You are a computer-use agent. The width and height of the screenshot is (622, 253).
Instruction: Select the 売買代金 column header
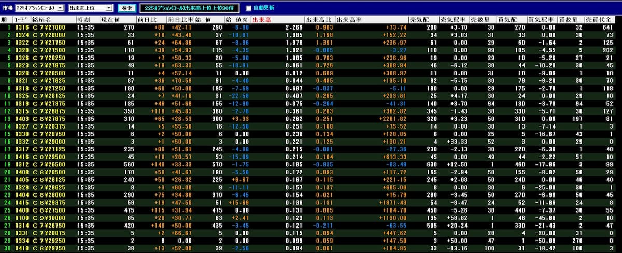click(609, 20)
